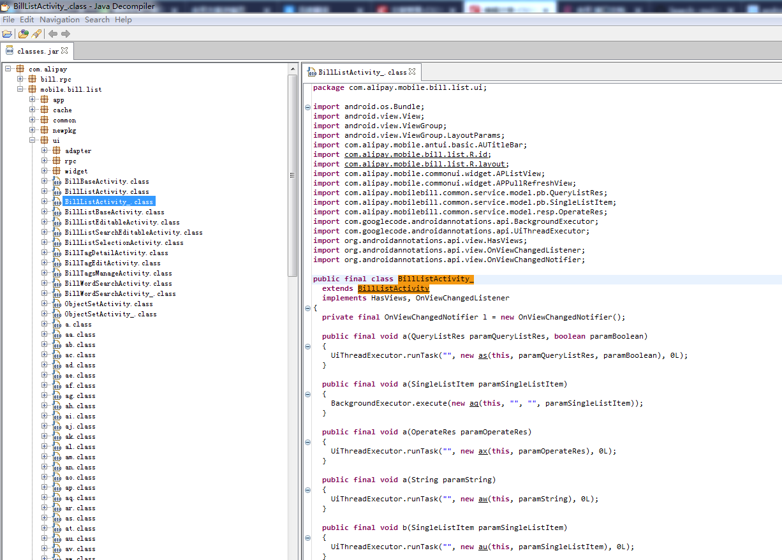Follow the com.alipay.mobile.bill.list.R.id import link

click(417, 154)
